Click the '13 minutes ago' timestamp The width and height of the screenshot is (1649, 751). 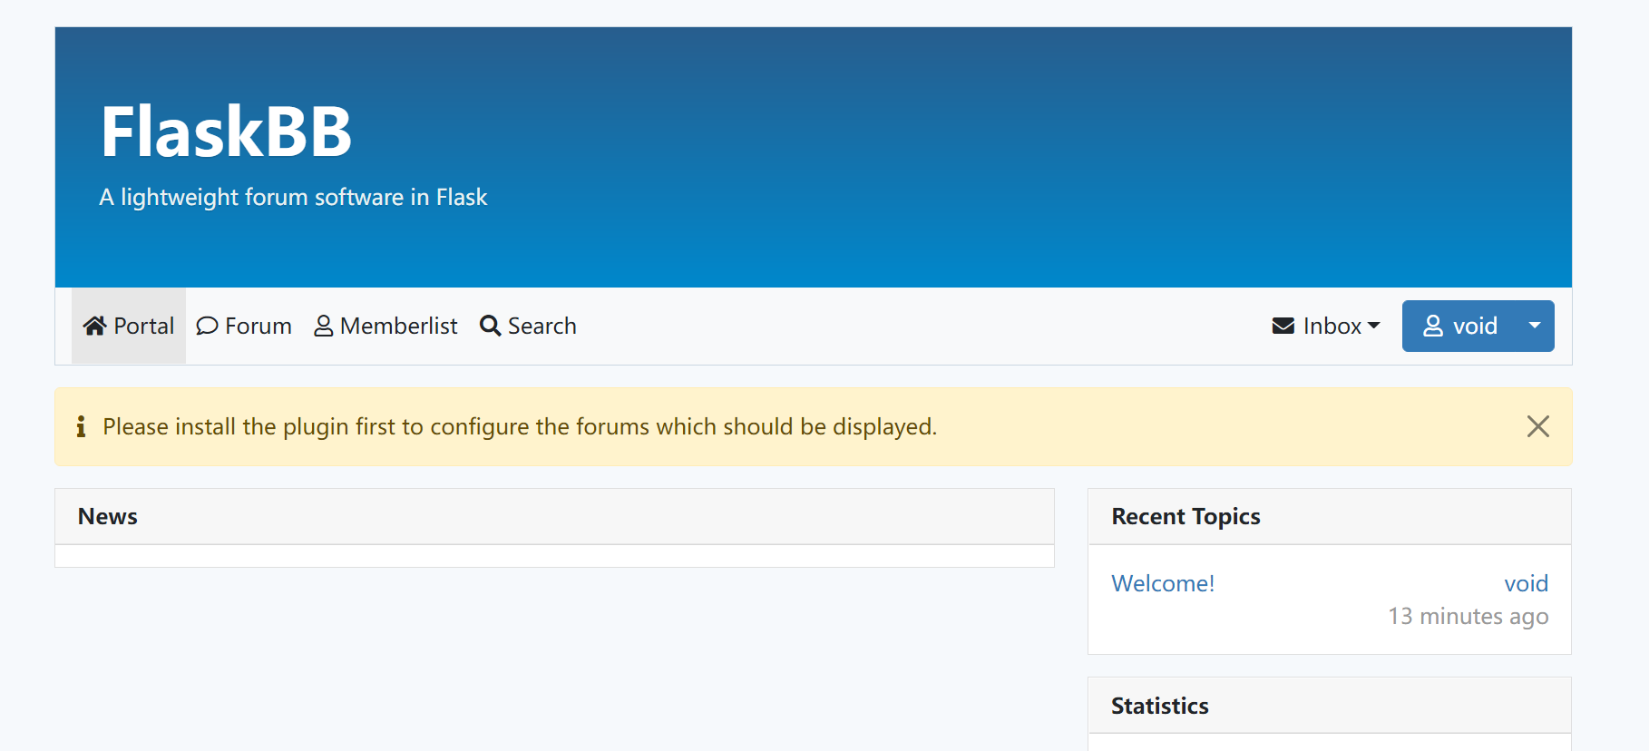tap(1468, 617)
